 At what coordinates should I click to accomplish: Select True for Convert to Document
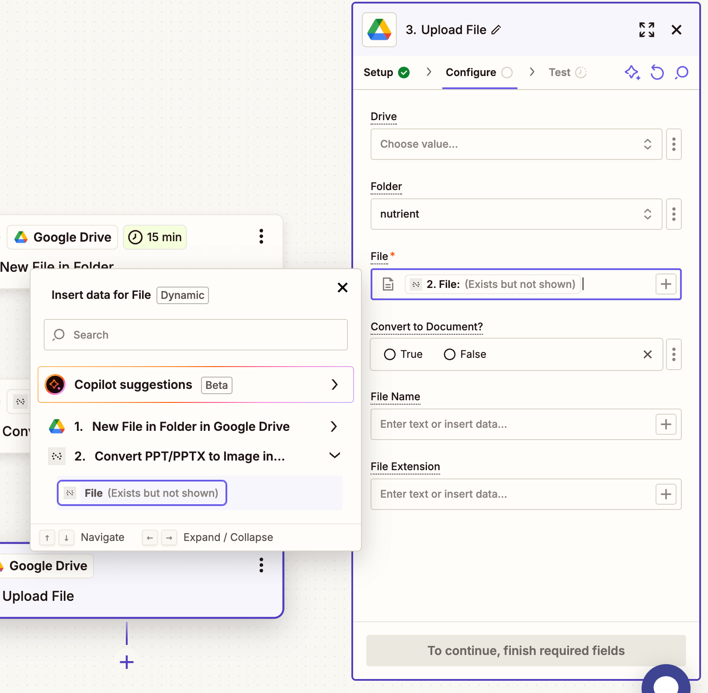[390, 354]
